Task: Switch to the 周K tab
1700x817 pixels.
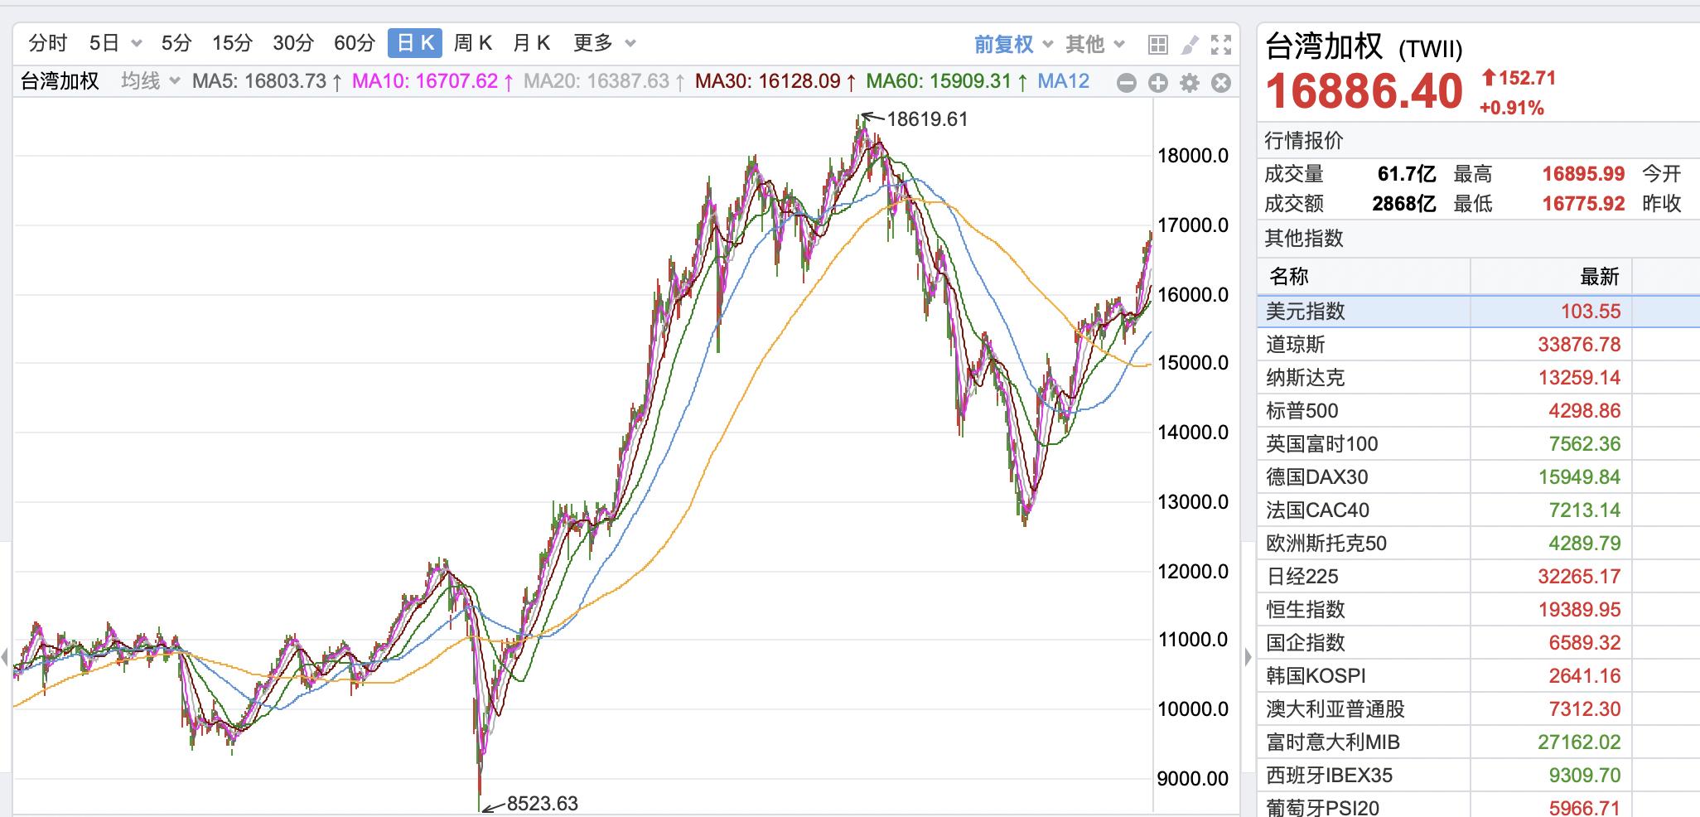Action: pos(472,42)
